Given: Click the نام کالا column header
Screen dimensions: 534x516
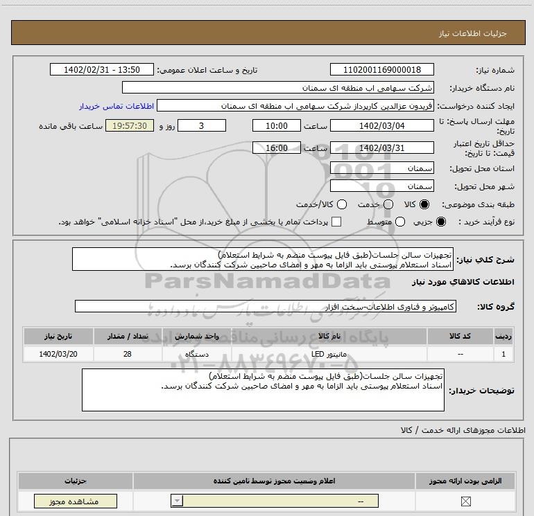Looking at the screenshot, I should pos(329,337).
